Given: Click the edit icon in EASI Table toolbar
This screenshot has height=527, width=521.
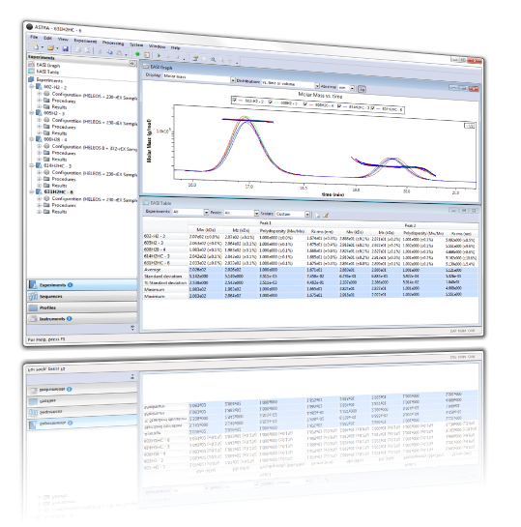Looking at the screenshot, I should (x=326, y=215).
